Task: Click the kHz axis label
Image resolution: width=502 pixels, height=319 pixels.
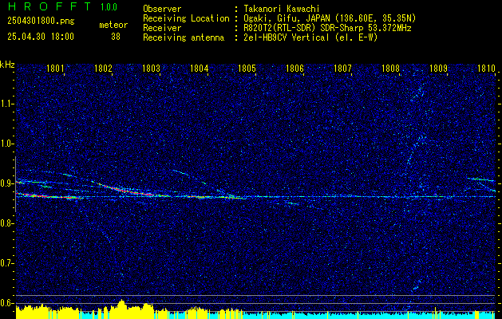Action: click(7, 65)
